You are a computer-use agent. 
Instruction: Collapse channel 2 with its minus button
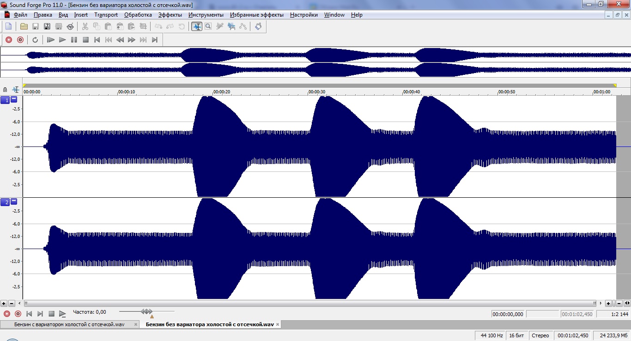[x=14, y=201]
